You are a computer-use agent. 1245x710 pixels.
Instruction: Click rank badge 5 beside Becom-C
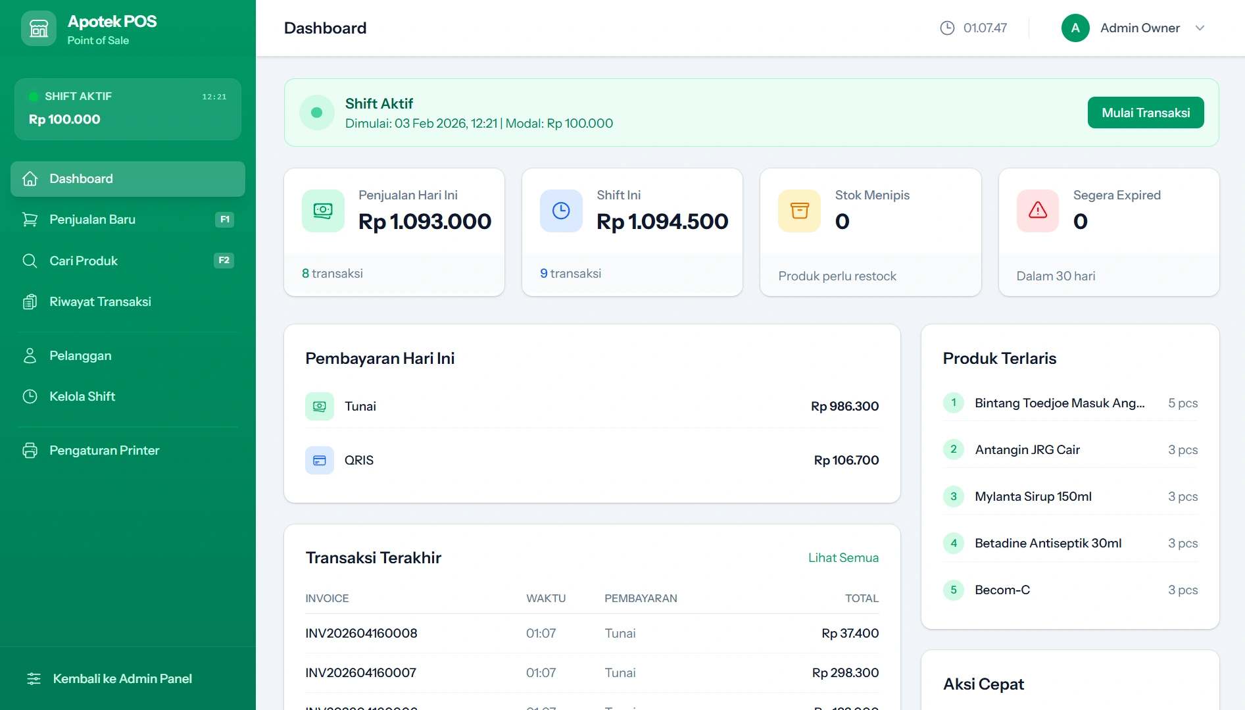[x=954, y=590]
